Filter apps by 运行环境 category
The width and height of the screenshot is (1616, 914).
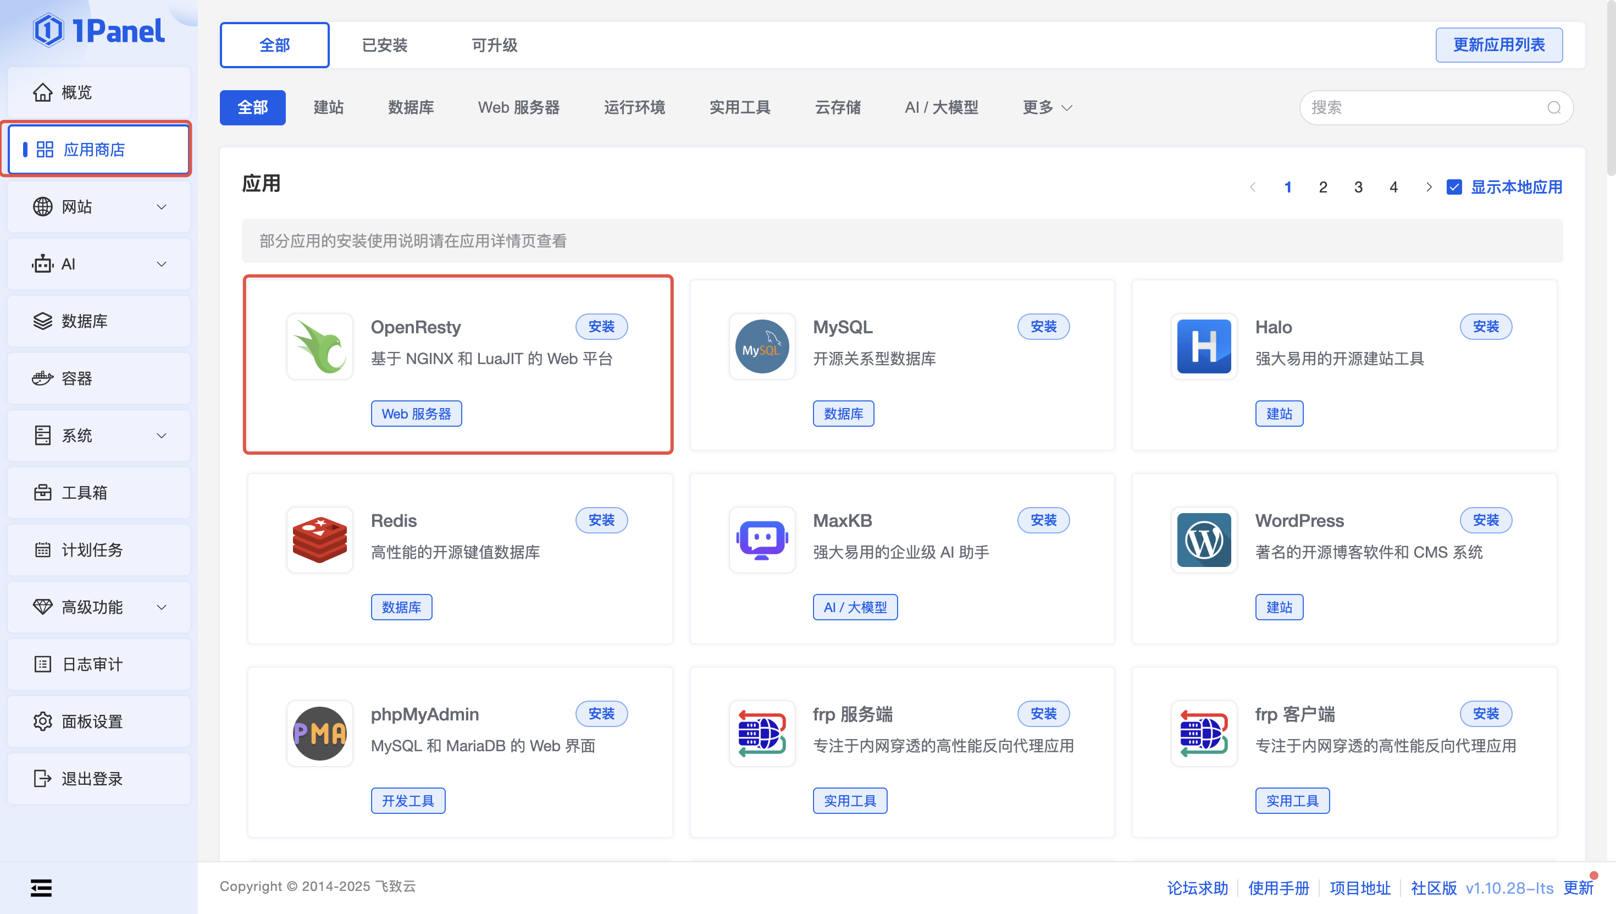pyautogui.click(x=634, y=107)
